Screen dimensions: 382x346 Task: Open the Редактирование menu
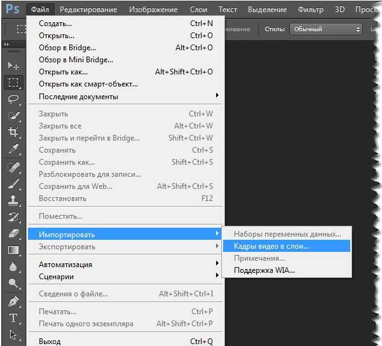[88, 10]
